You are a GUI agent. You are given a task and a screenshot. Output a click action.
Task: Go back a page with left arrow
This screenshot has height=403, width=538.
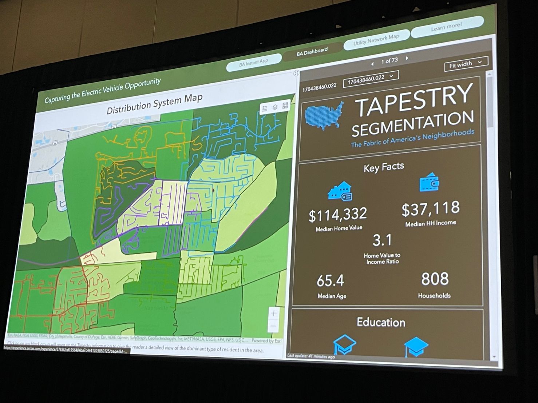tap(372, 63)
